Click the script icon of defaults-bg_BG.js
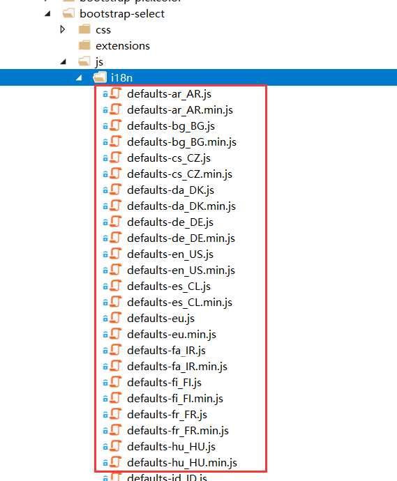Viewport: 397px width, 481px height. pos(116,125)
